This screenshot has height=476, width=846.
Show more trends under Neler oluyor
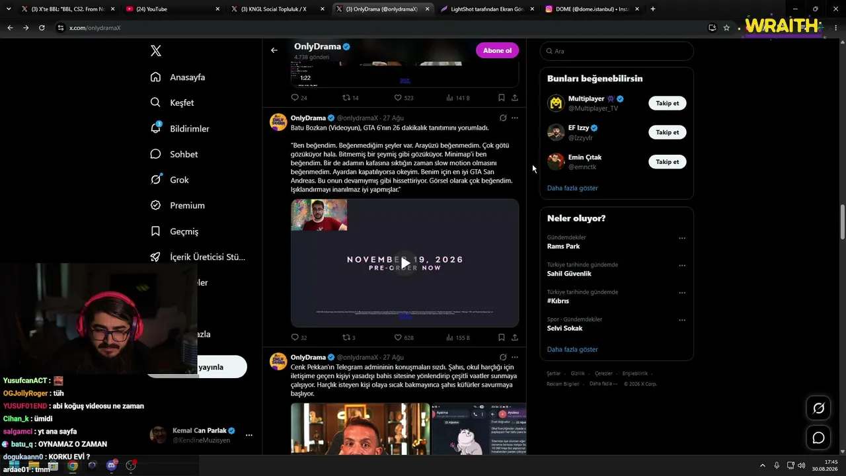click(572, 350)
